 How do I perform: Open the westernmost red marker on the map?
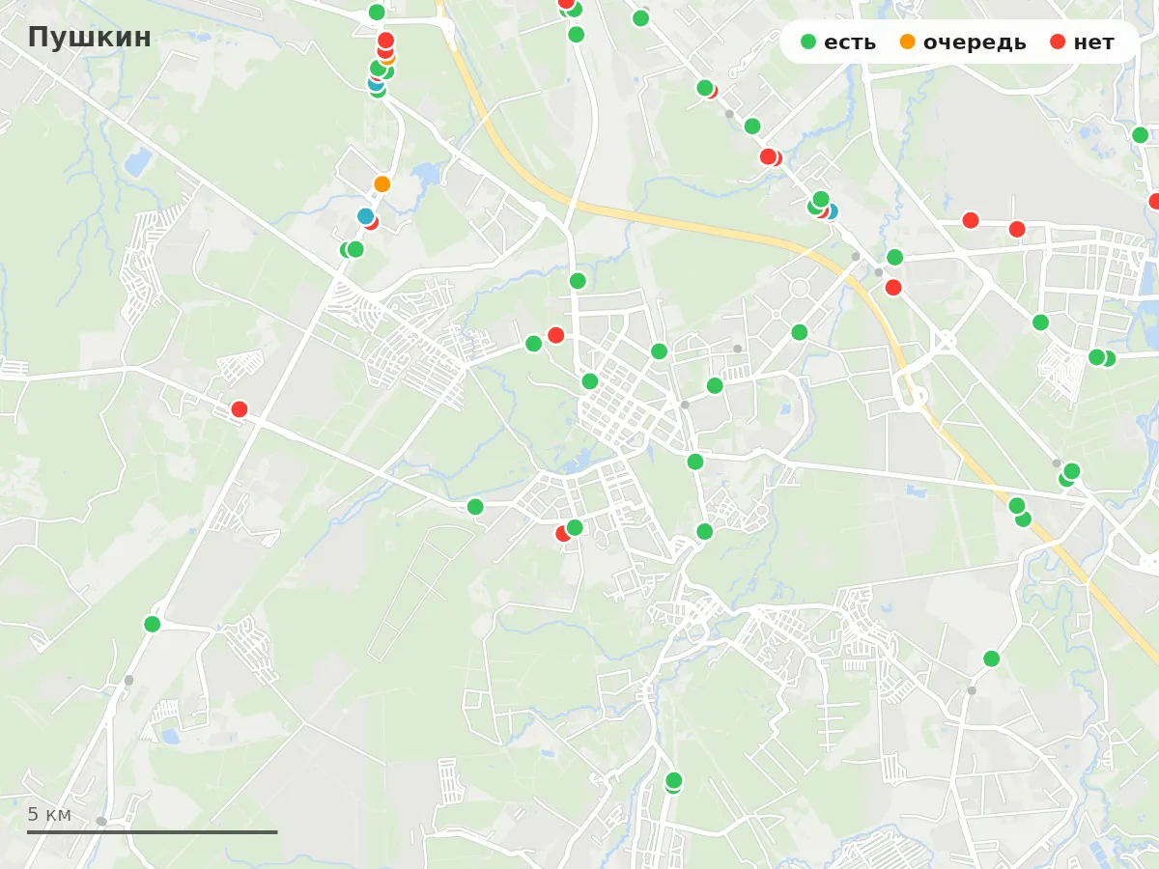240,409
